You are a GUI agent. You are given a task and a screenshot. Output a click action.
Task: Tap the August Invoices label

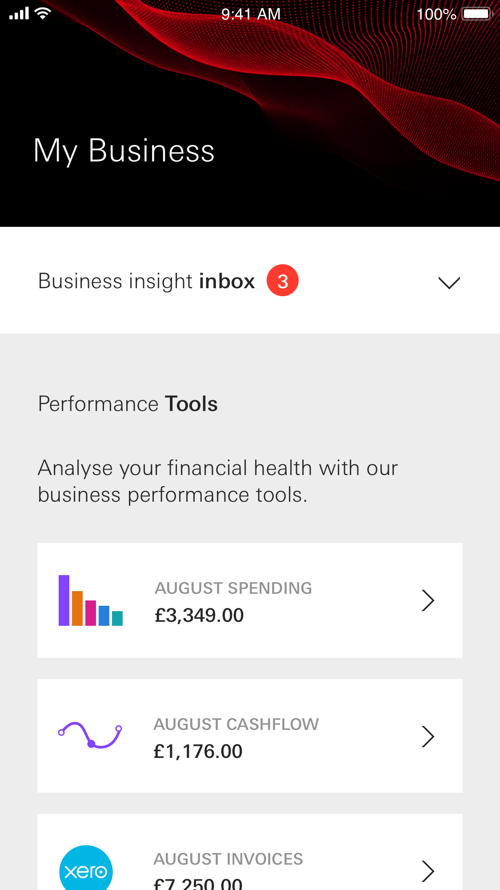(x=228, y=859)
